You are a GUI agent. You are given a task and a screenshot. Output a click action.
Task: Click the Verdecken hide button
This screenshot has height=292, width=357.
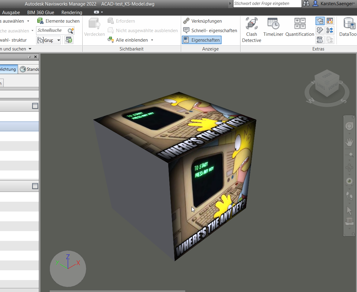[x=94, y=27]
